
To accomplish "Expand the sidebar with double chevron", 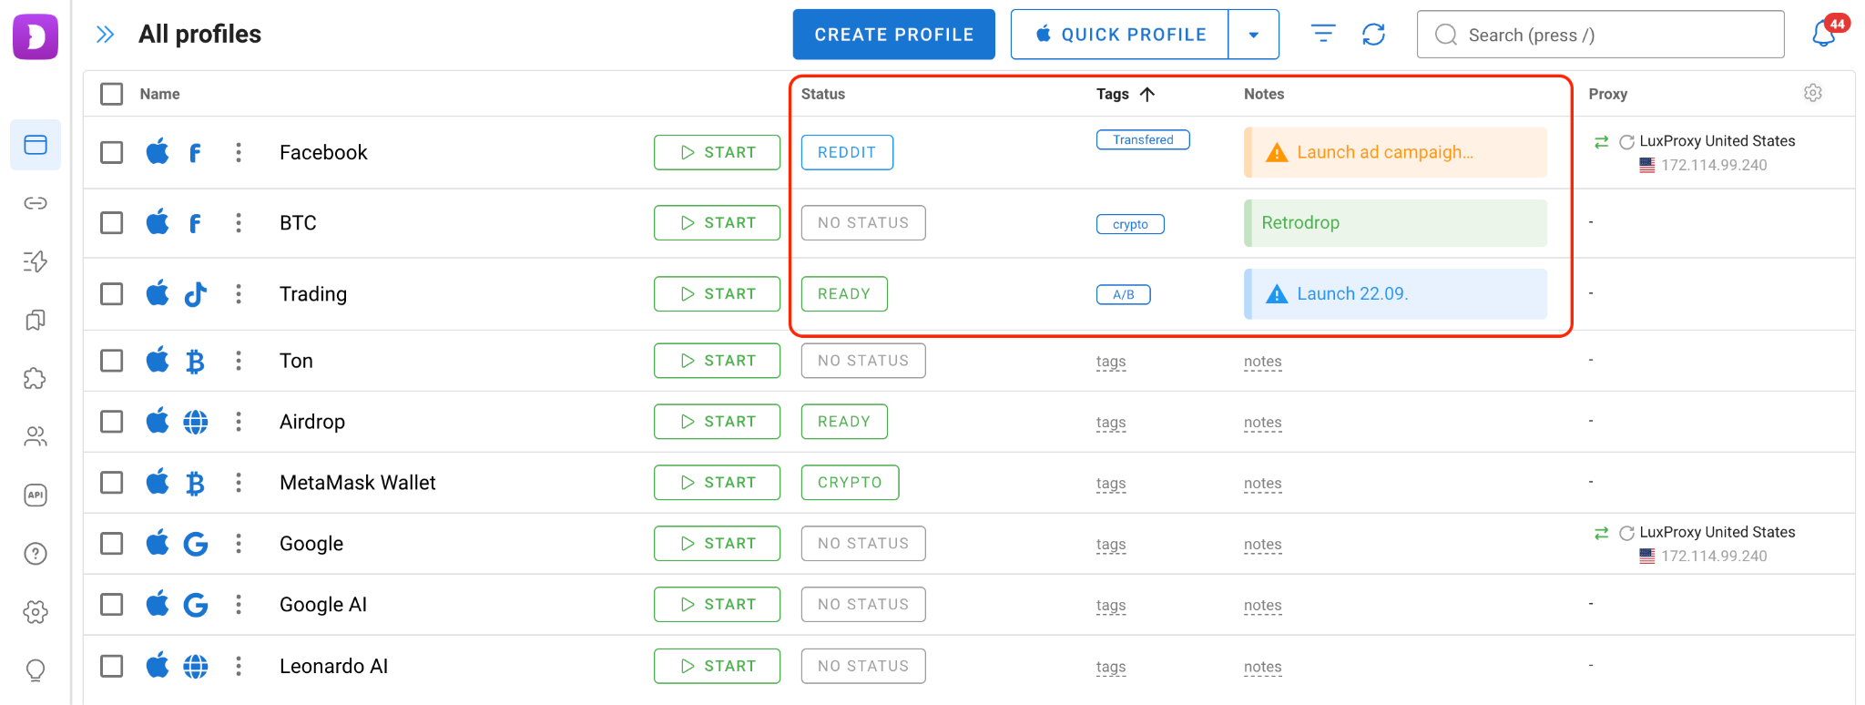I will [106, 35].
